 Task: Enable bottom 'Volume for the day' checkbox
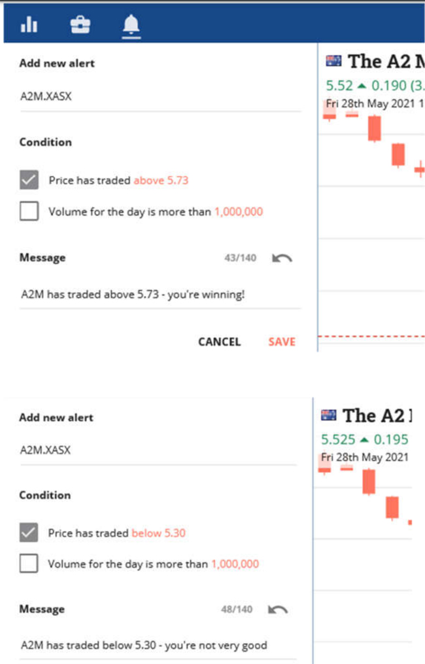[x=28, y=564]
